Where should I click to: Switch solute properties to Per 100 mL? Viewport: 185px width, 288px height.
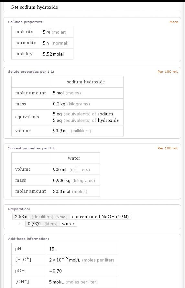[168, 72]
